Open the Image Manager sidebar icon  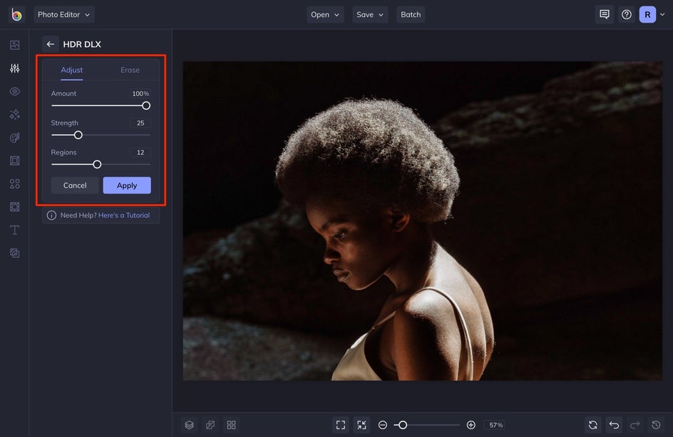14,45
